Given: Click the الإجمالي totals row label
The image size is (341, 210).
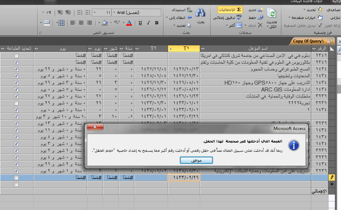Looking at the screenshot, I should [x=319, y=191].
